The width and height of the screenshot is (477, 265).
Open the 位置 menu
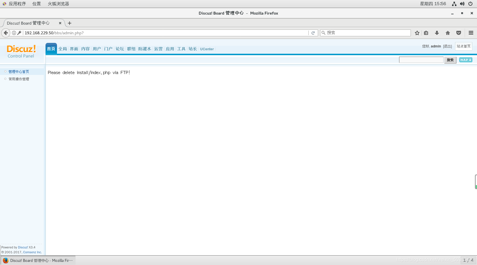coord(37,4)
